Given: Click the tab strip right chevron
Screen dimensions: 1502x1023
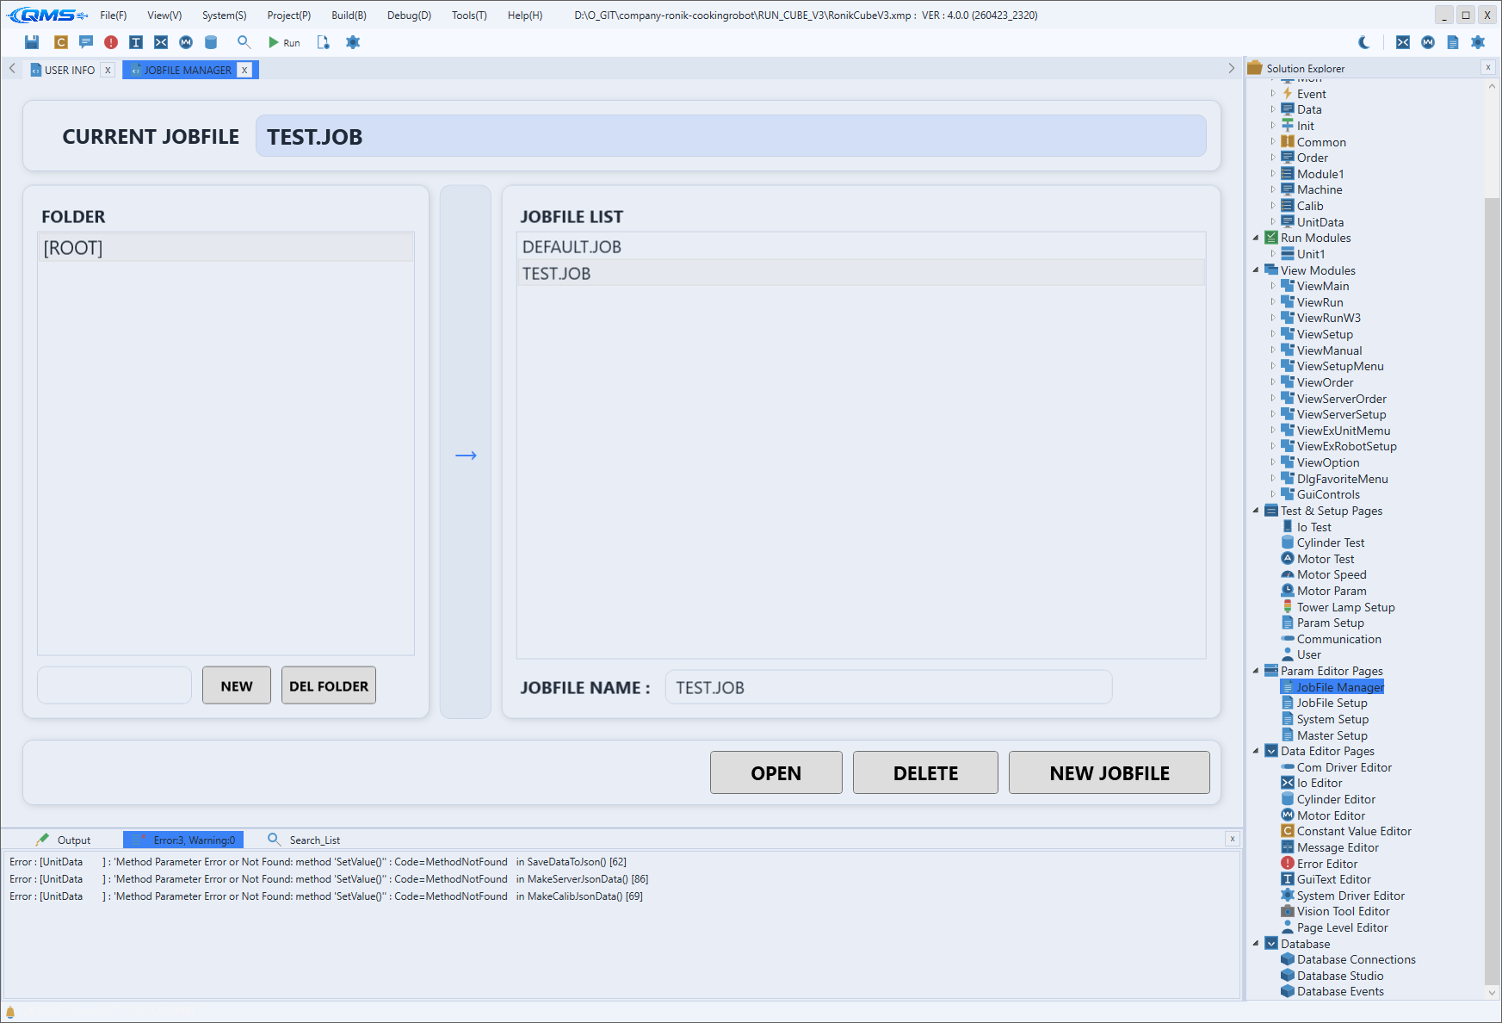Looking at the screenshot, I should point(1231,68).
